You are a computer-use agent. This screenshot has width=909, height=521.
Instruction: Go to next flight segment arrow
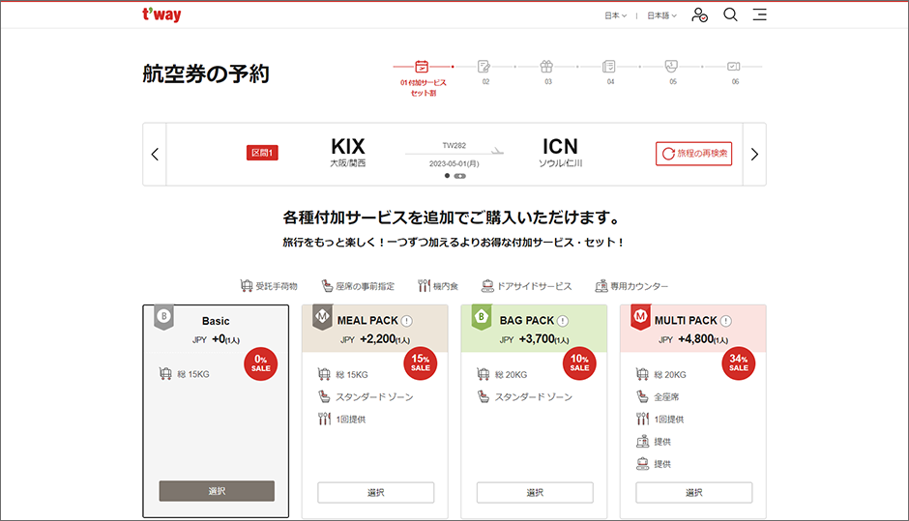[x=754, y=155]
